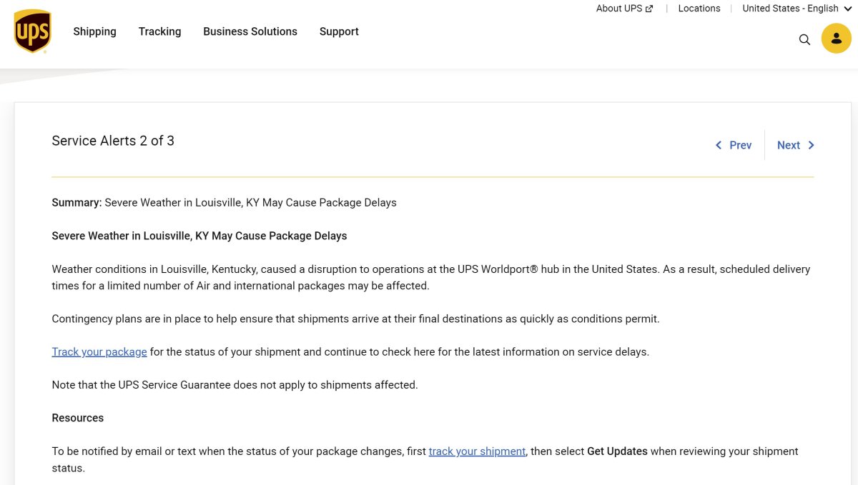The height and width of the screenshot is (485, 858).
Task: Open the Shipping menu
Action: click(x=94, y=31)
